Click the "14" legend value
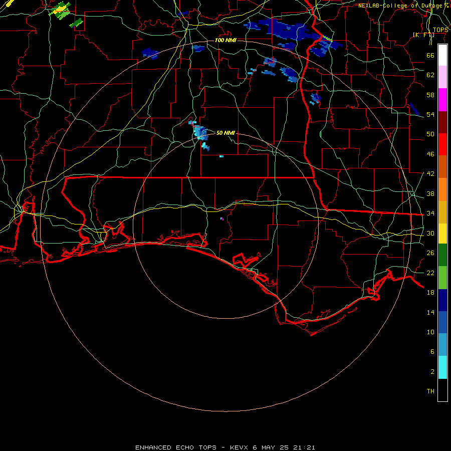The height and width of the screenshot is (451, 451). [x=430, y=312]
